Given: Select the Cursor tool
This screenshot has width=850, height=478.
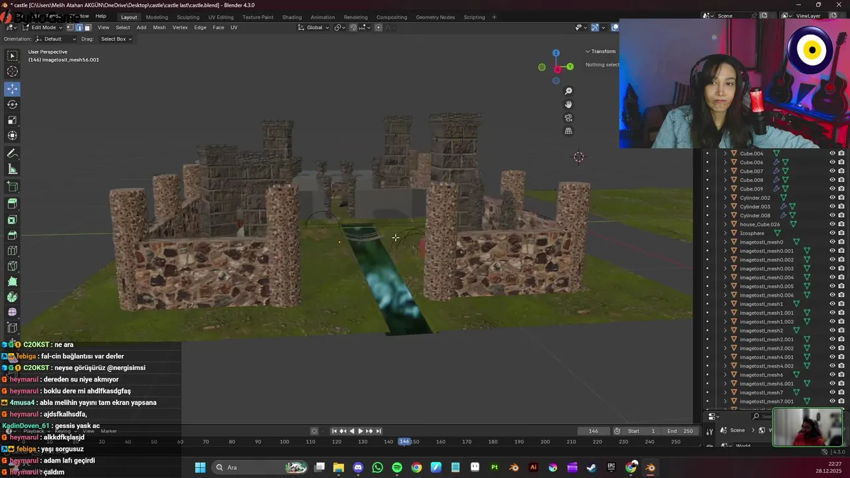Looking at the screenshot, I should (x=13, y=72).
